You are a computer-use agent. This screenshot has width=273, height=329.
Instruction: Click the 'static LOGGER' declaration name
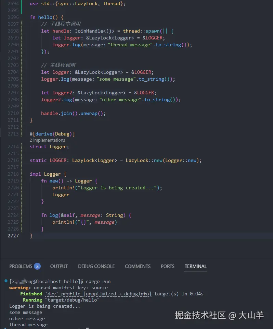click(x=58, y=160)
